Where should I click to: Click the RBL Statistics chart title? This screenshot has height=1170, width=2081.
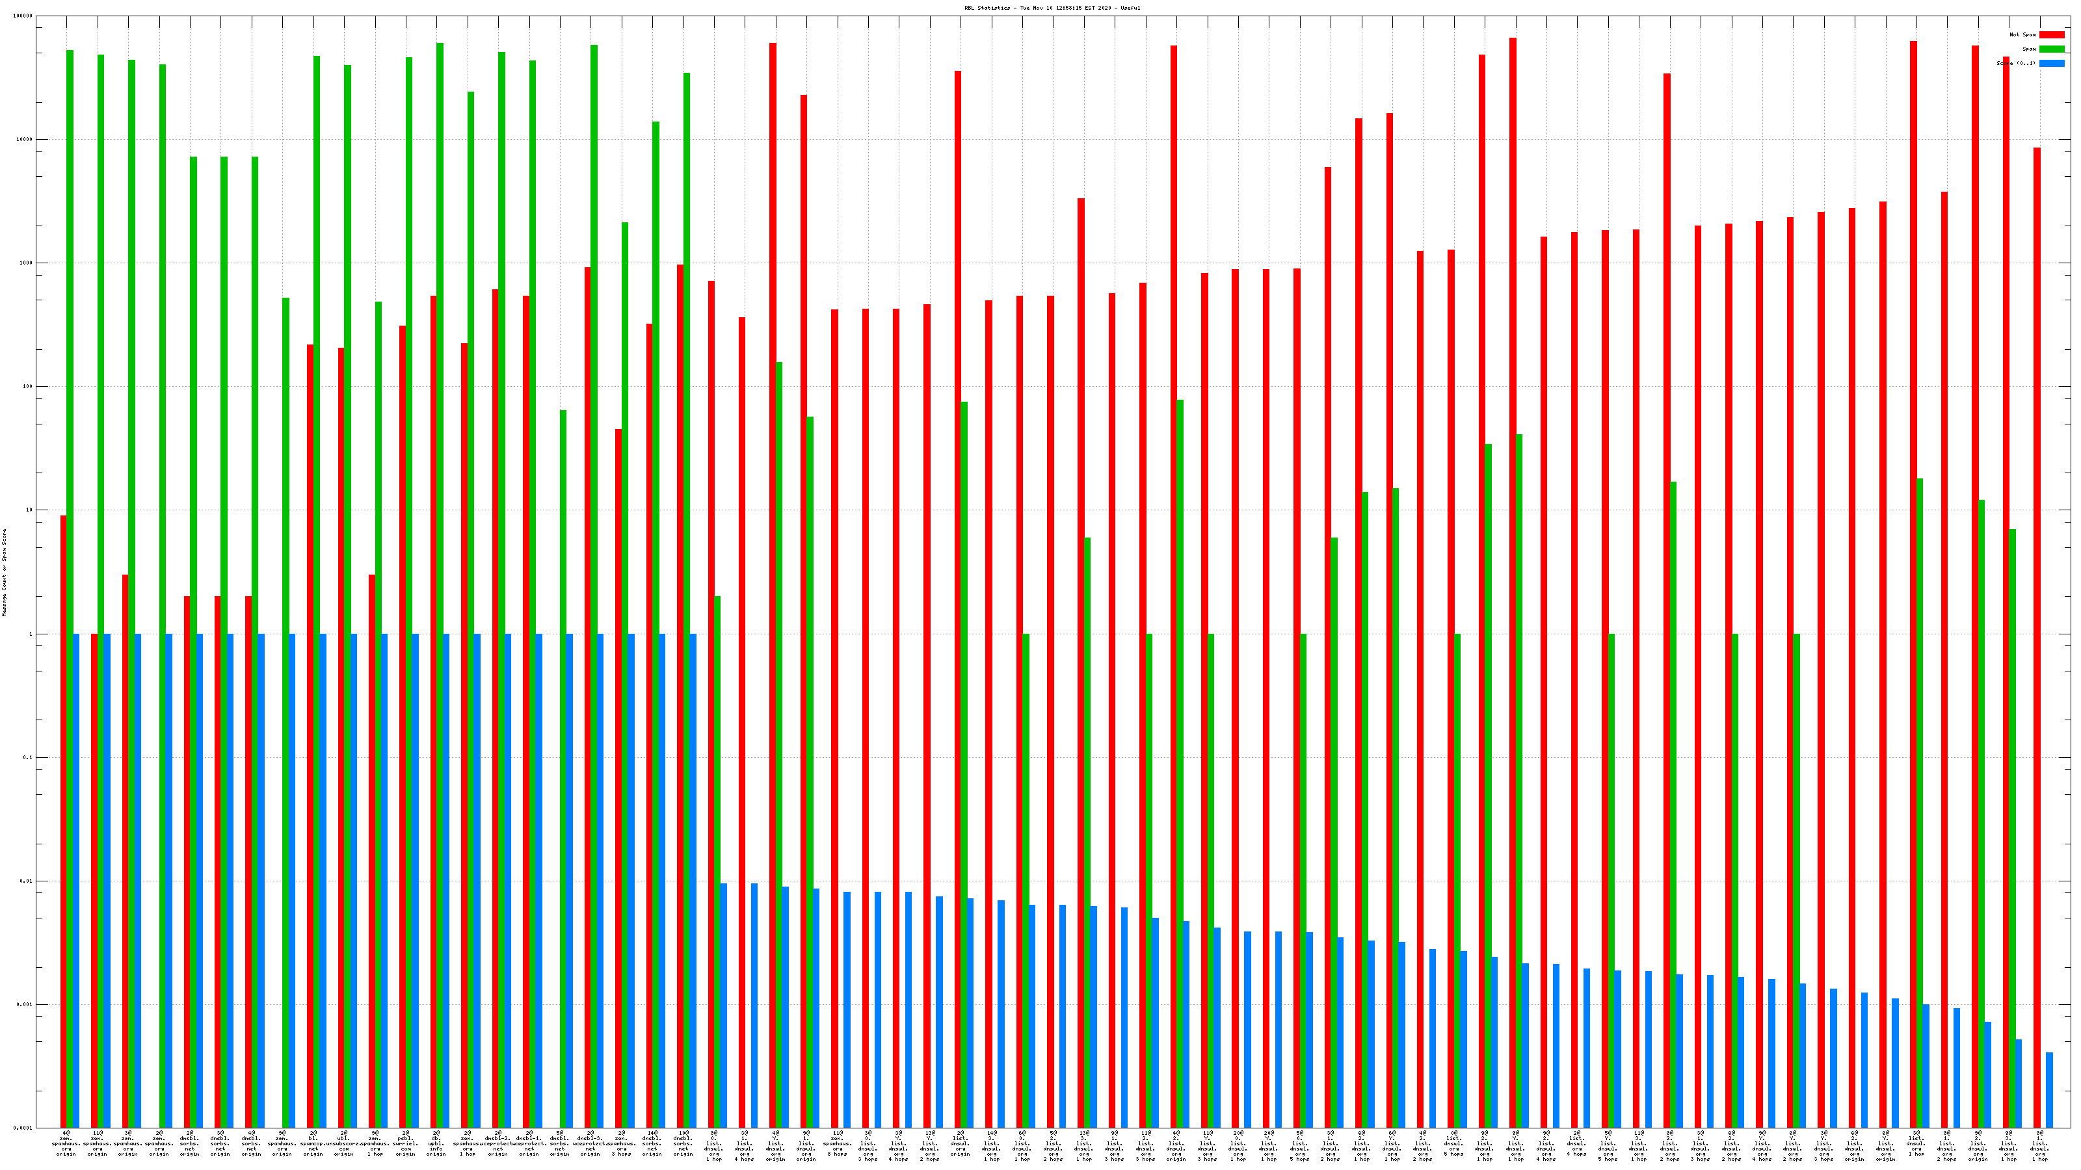[x=1052, y=8]
